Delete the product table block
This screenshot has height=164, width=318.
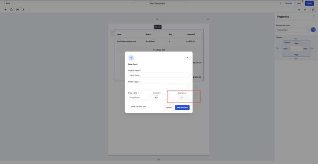click(159, 27)
